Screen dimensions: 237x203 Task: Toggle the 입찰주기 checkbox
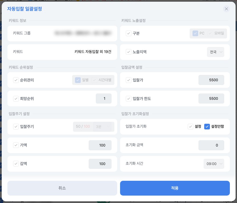click(16, 127)
